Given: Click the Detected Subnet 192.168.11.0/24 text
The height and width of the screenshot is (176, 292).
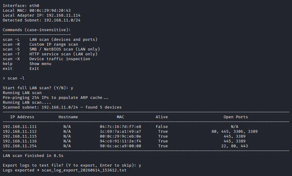Looking at the screenshot, I should tap(62, 20).
